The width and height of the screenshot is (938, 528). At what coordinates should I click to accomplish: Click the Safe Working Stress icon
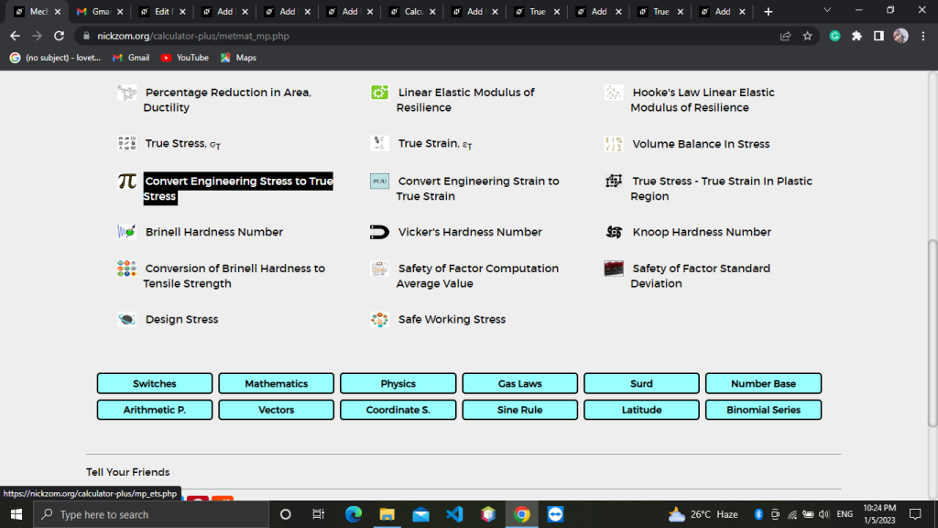click(x=379, y=319)
